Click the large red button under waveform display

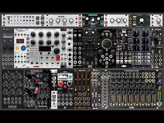(61, 83)
